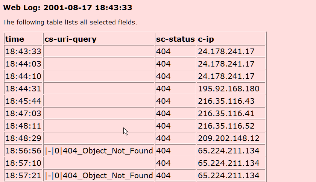Image resolution: width=316 pixels, height=182 pixels.
Task: Click IP address 216.35.116.43
Action: 226,101
